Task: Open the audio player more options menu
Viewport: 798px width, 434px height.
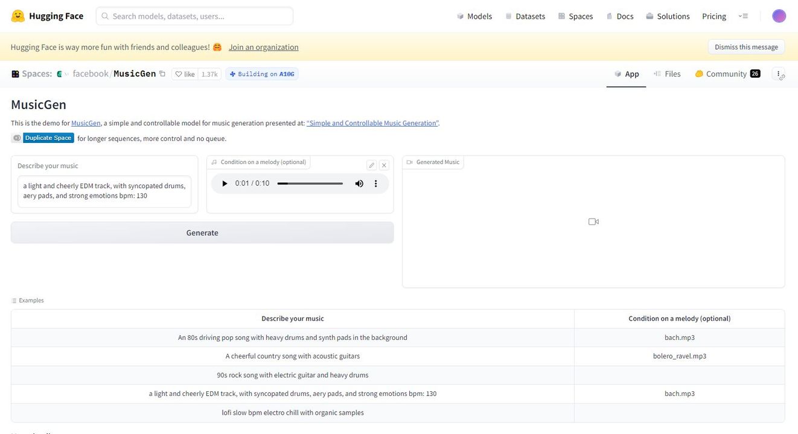Action: (375, 183)
